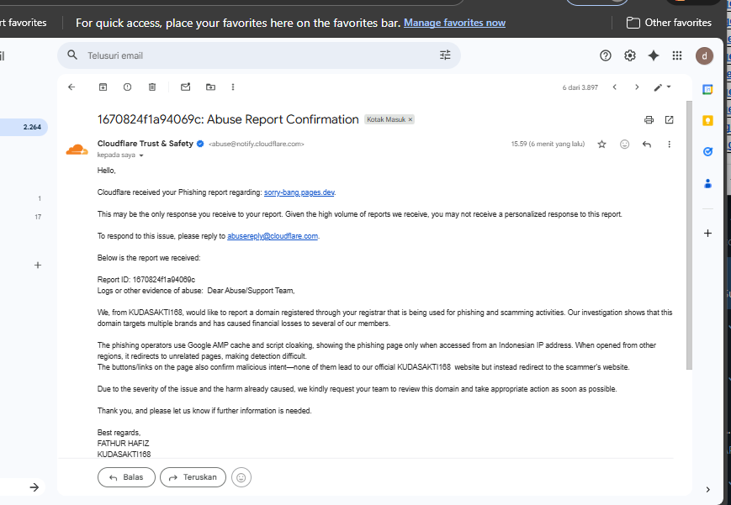Open the email in a new window
731x505 pixels.
[669, 119]
